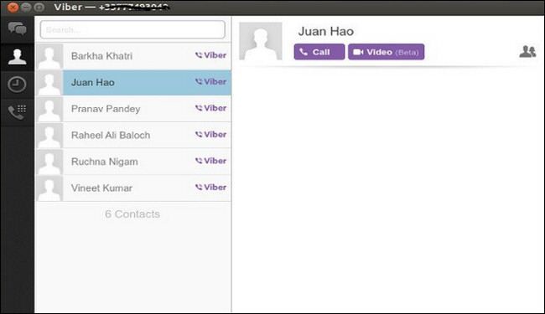Close the Viber window
This screenshot has height=314, width=545.
point(13,7)
